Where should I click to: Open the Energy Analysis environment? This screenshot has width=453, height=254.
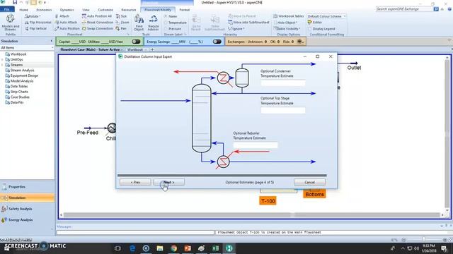[27, 219]
